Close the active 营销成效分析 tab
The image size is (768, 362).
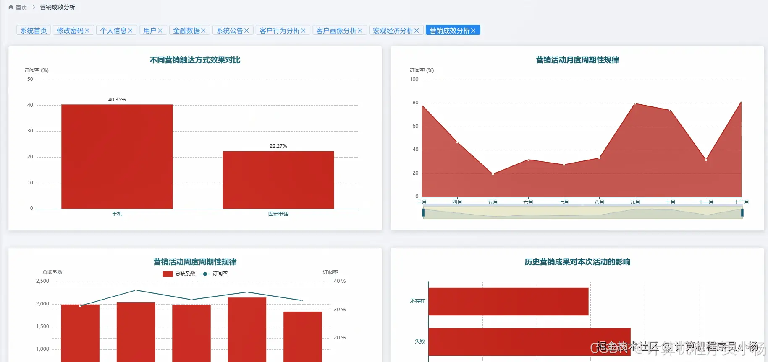(473, 31)
